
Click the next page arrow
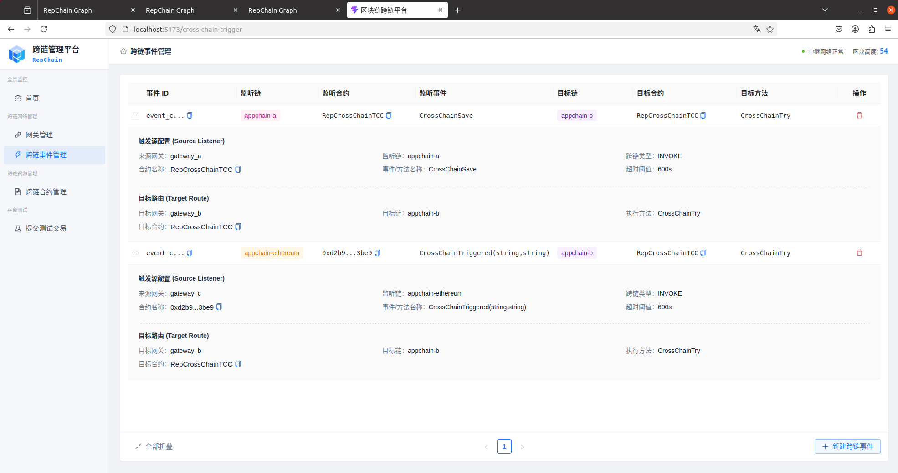click(523, 447)
